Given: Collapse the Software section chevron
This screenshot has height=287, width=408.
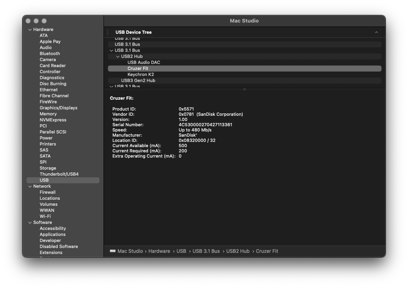Looking at the screenshot, I should click(30, 223).
